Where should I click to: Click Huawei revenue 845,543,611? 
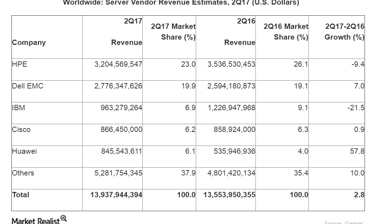121,151
